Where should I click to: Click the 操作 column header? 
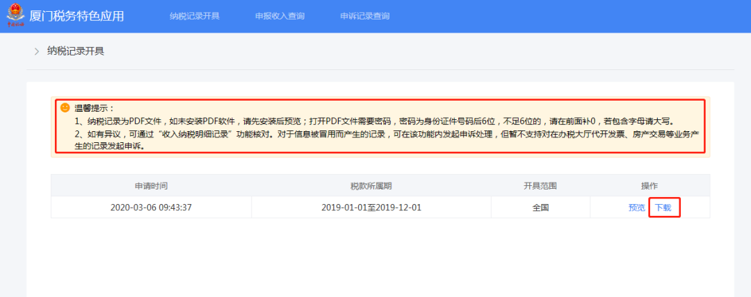pos(650,185)
